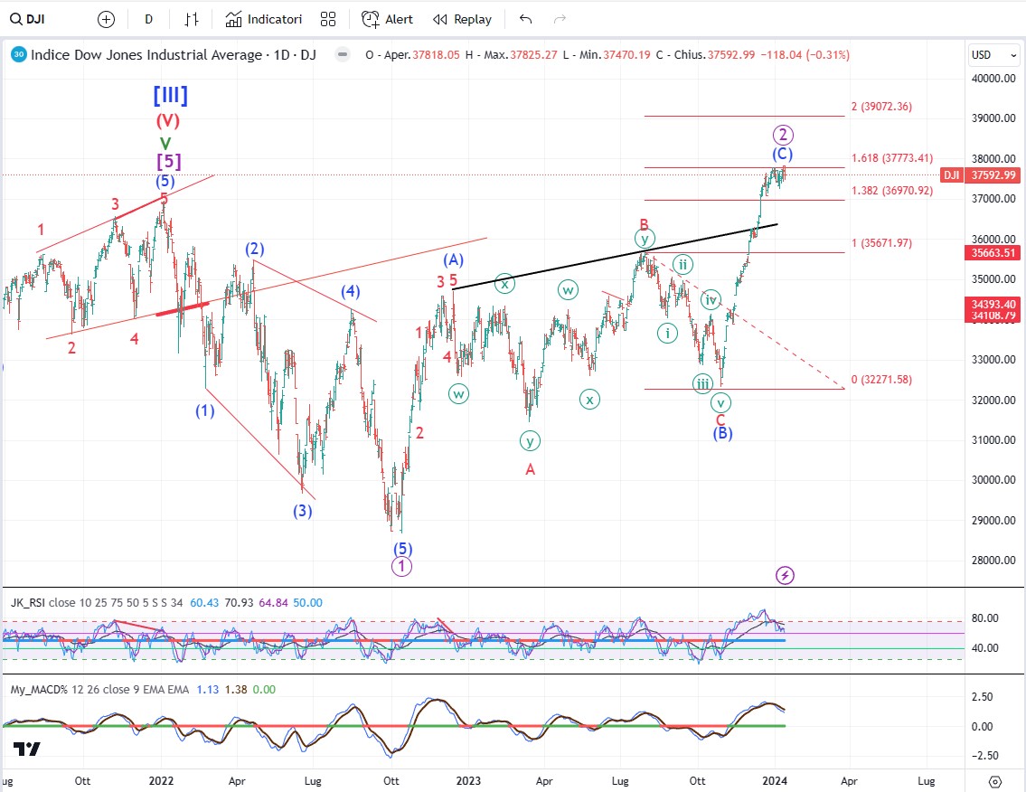Click the open value 37818.05
Viewport: 1026px width, 792px height.
[x=436, y=55]
